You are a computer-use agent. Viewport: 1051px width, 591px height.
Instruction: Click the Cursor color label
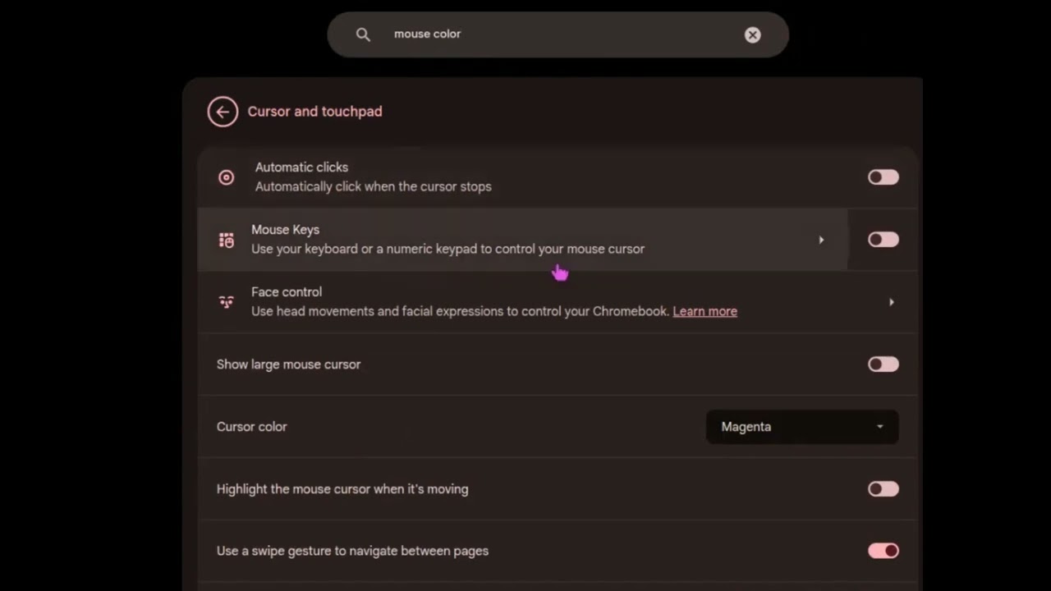point(251,427)
